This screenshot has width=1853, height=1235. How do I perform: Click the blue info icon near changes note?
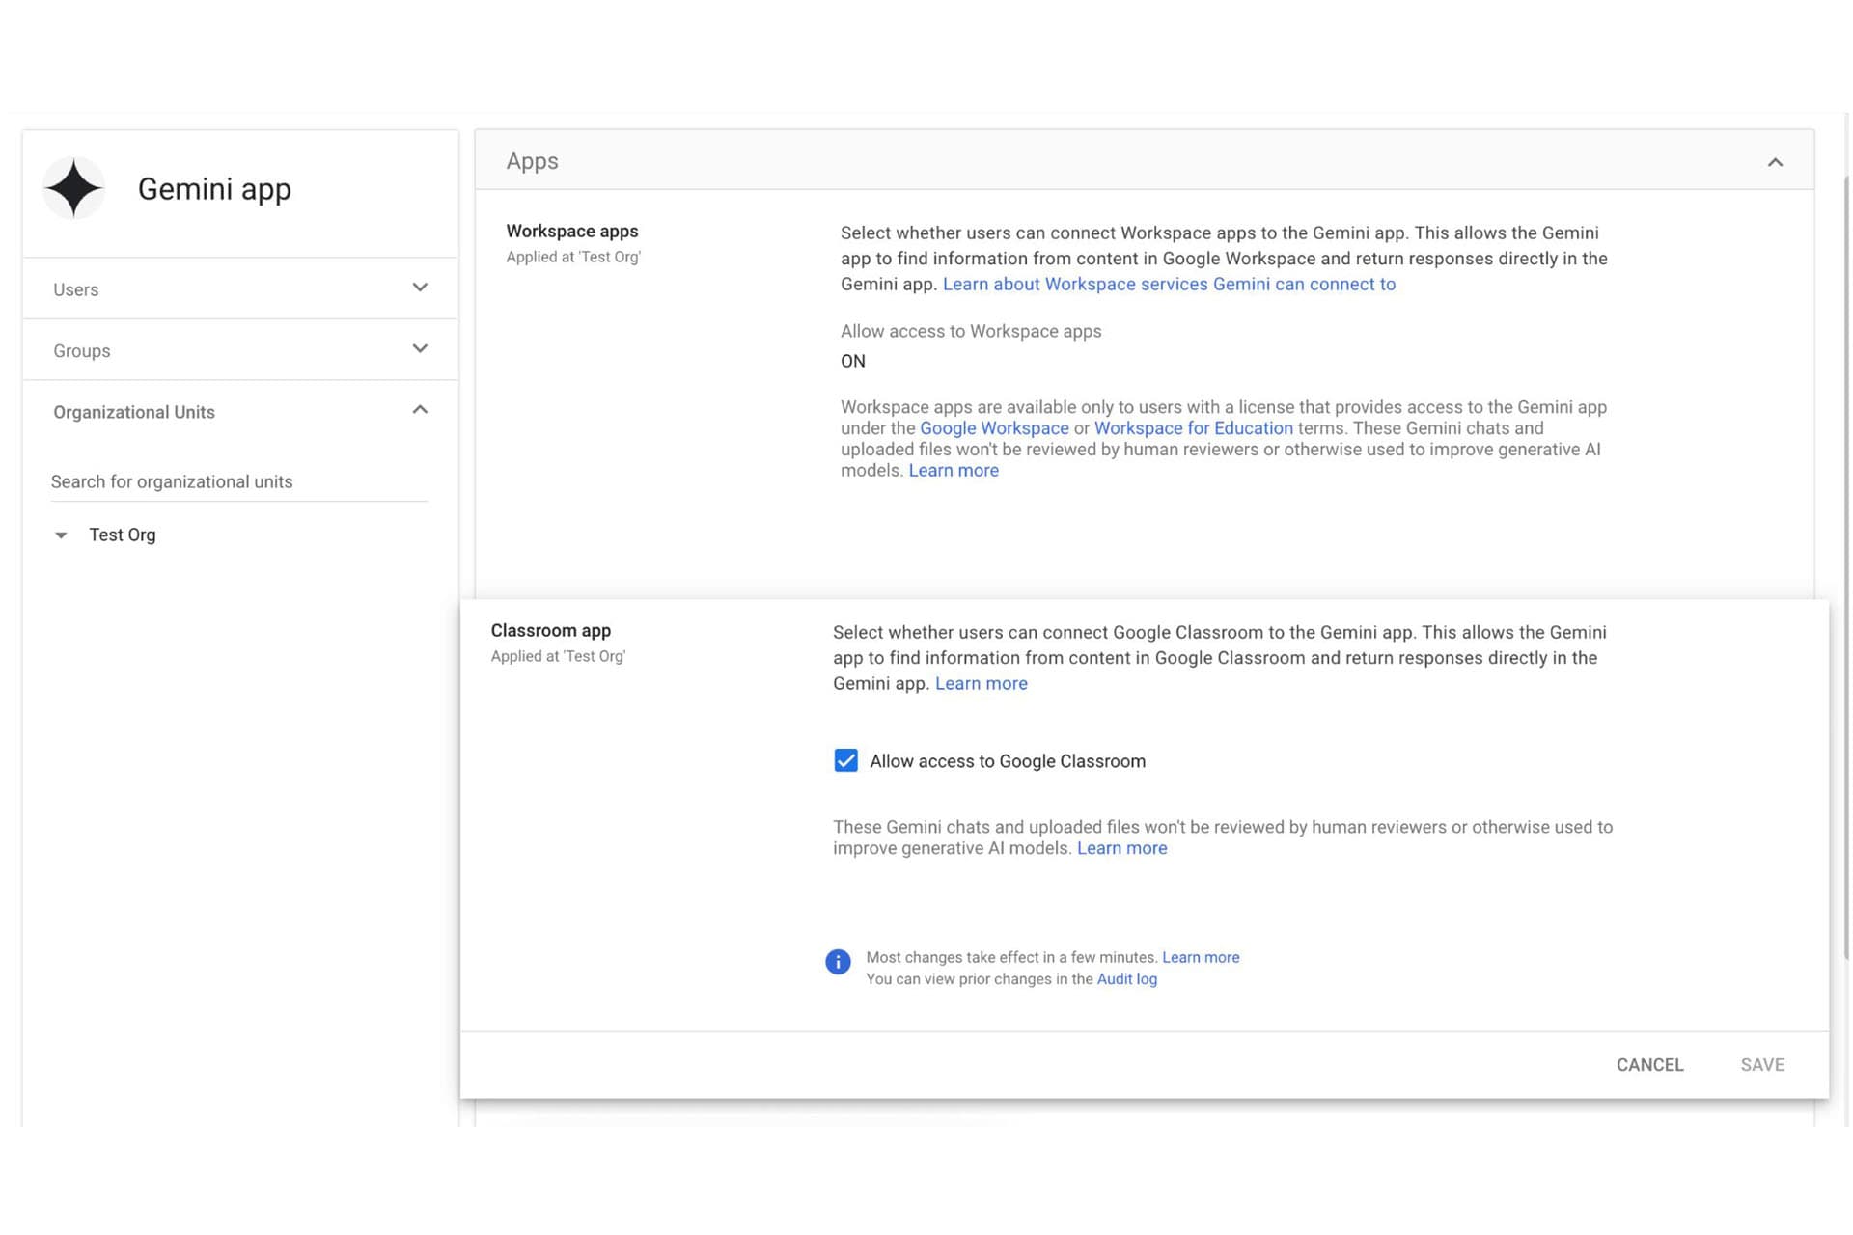coord(838,962)
